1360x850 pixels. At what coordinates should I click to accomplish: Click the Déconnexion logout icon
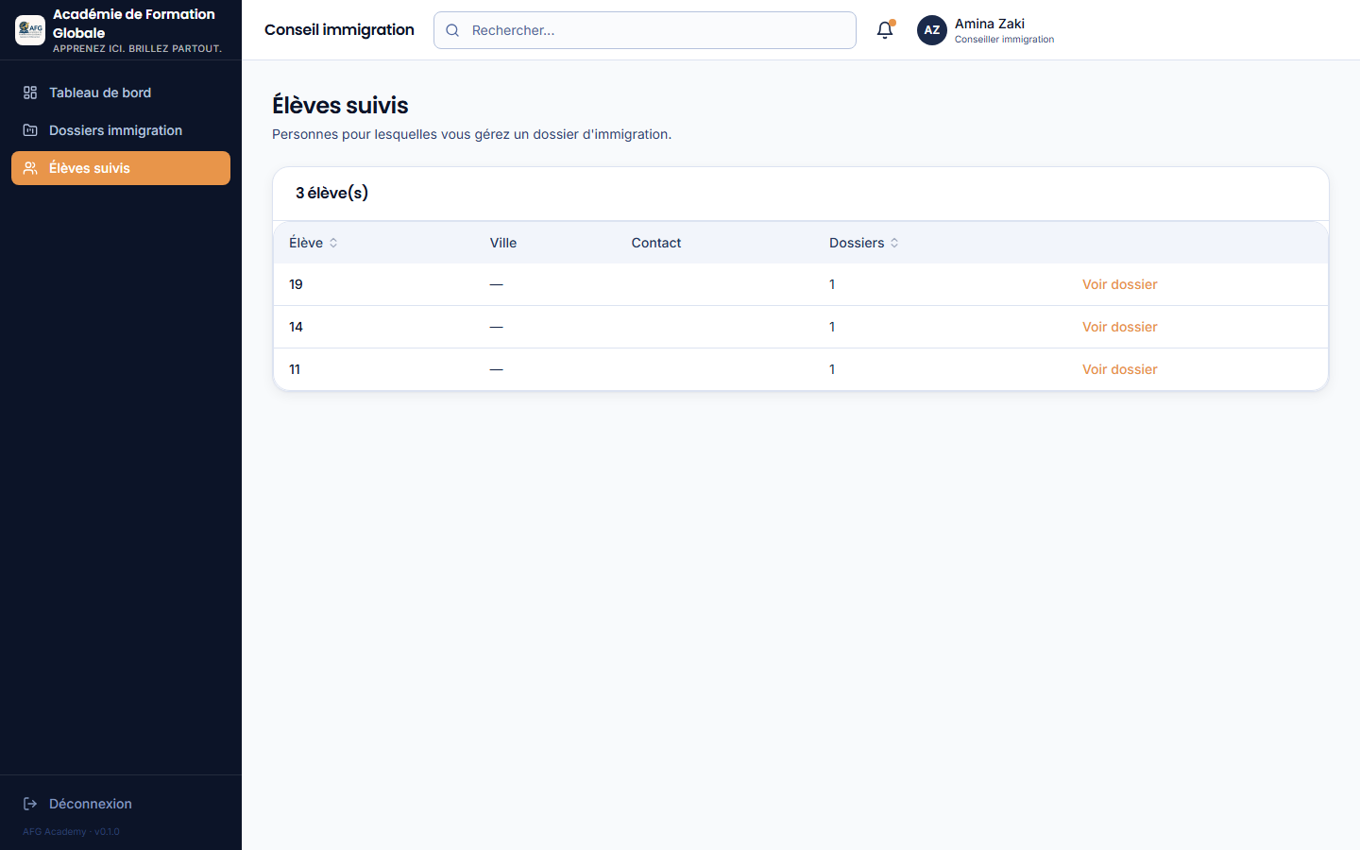[x=30, y=804]
